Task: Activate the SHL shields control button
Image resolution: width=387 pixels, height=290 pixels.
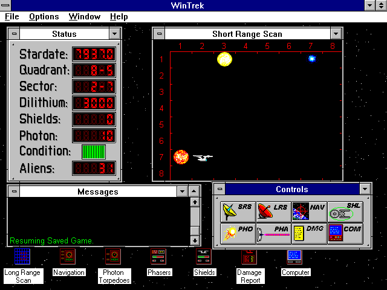Action: [345, 211]
